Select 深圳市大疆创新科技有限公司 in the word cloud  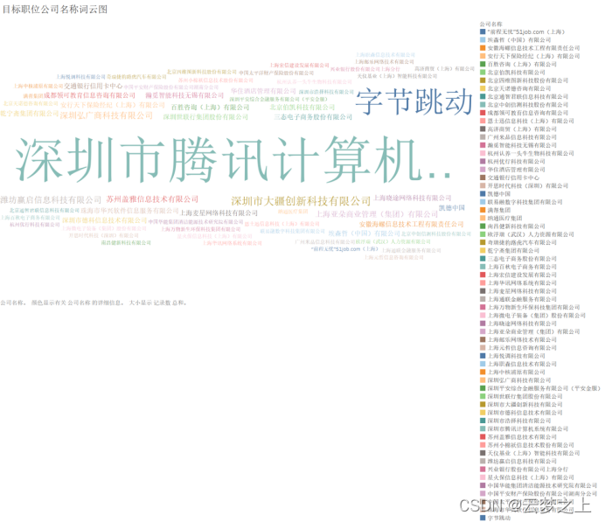tap(301, 201)
